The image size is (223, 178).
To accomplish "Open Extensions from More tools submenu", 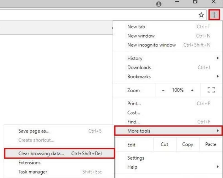I will click(29, 163).
